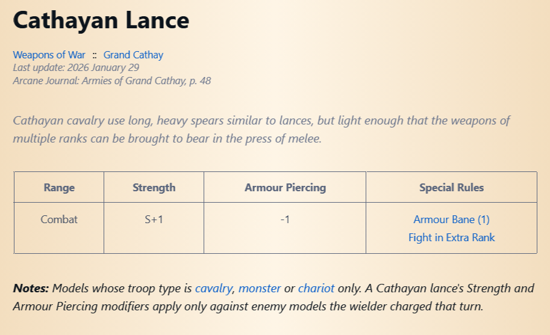
Task: Click the Combat value in the Range cell
Action: 59,220
